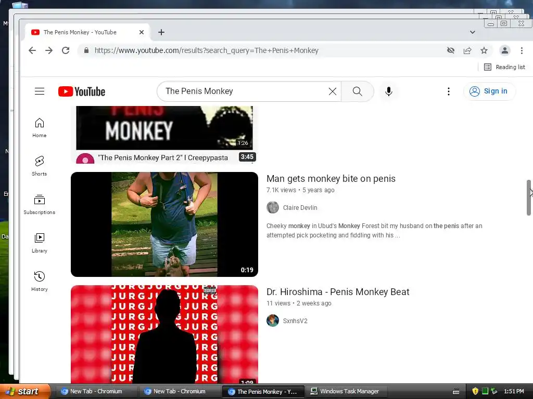
Task: Open Library in the sidebar
Action: click(40, 243)
